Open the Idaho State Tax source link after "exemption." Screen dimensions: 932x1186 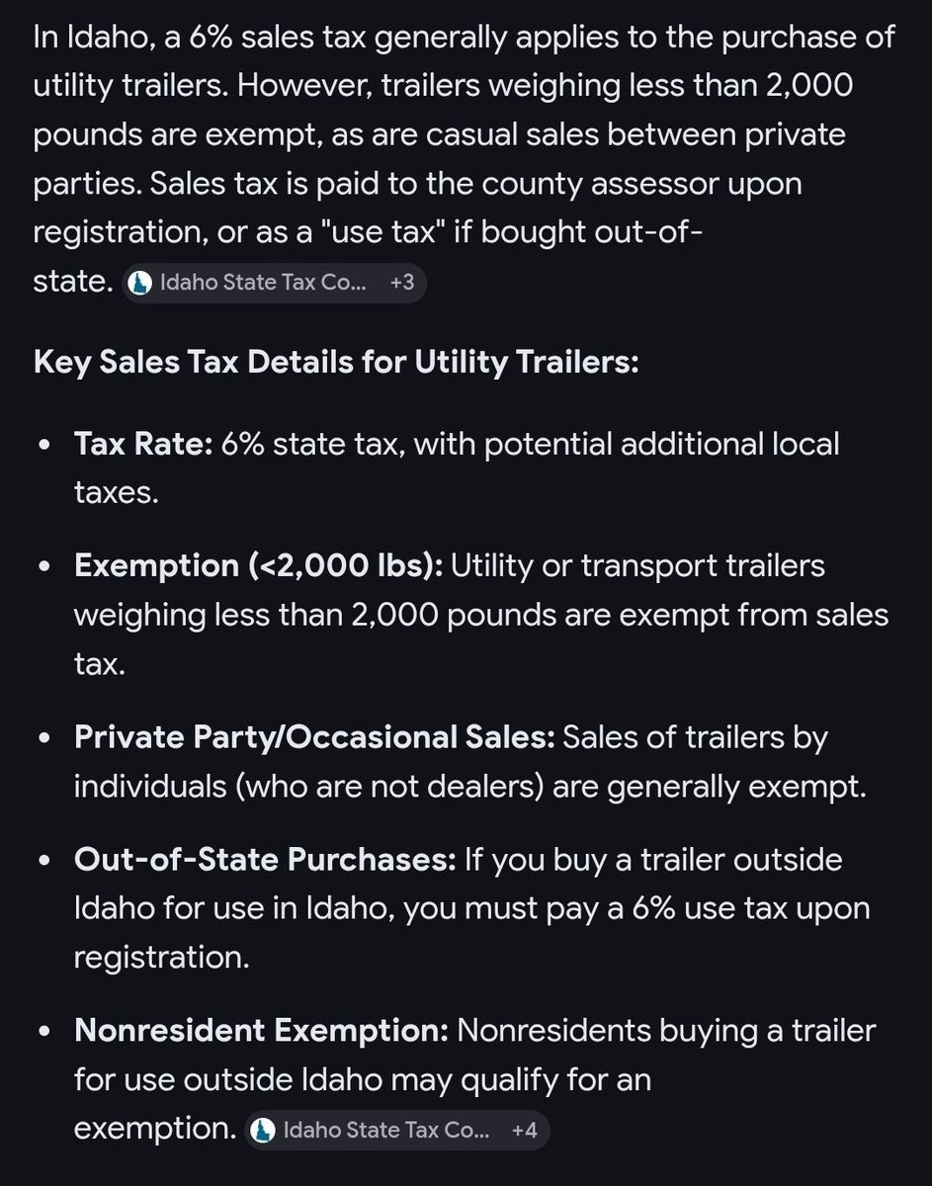click(385, 1130)
